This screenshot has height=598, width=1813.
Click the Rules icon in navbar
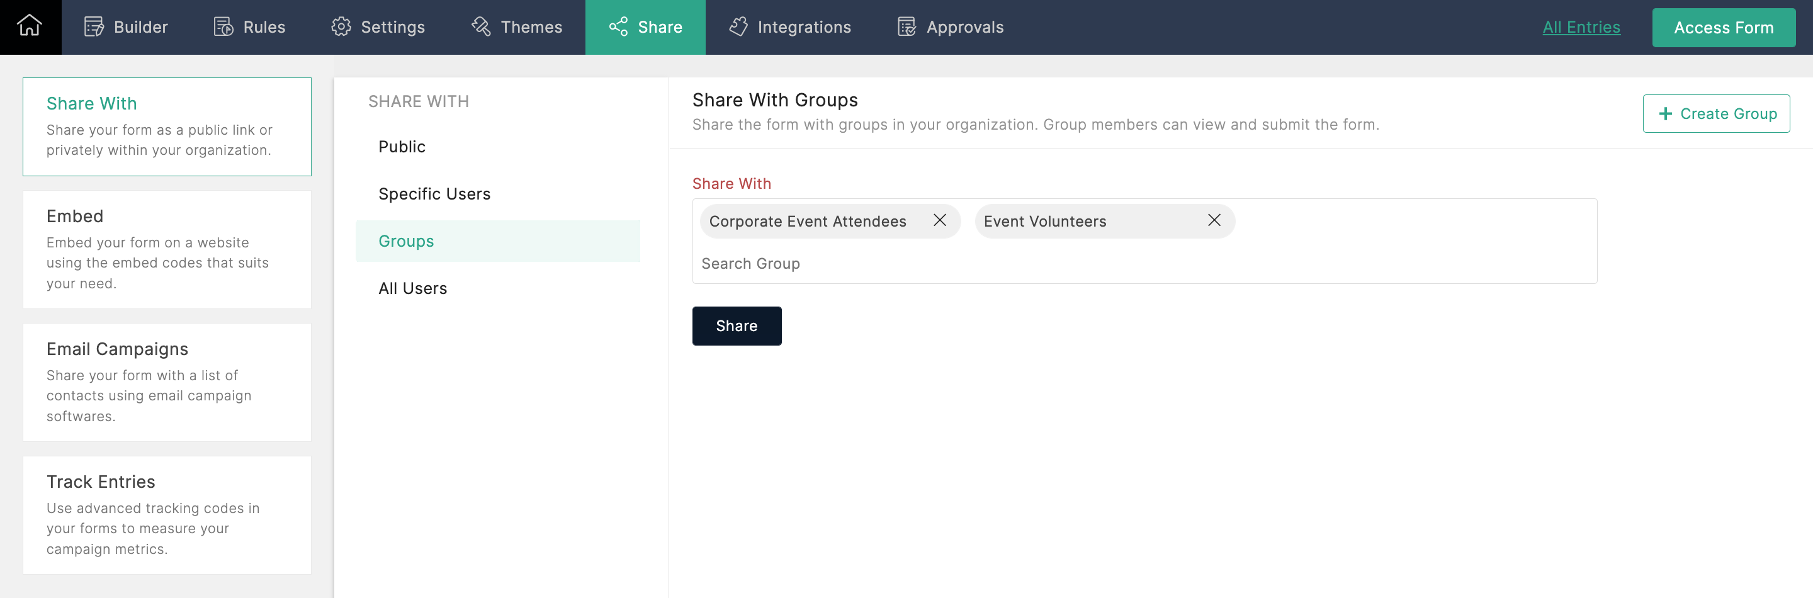223,26
